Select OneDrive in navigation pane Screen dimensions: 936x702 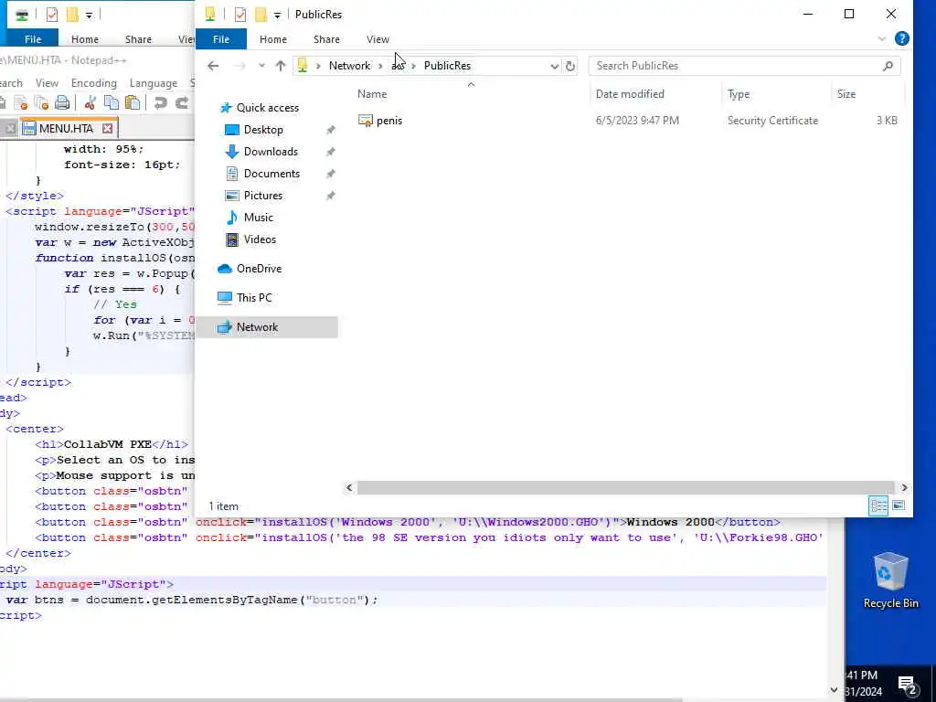pyautogui.click(x=259, y=269)
